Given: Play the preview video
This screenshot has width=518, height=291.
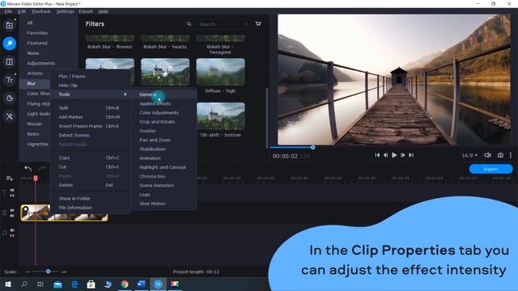Looking at the screenshot, I should click(394, 155).
